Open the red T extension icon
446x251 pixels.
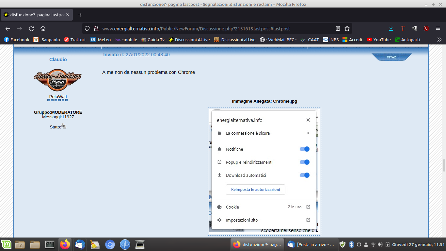click(403, 28)
